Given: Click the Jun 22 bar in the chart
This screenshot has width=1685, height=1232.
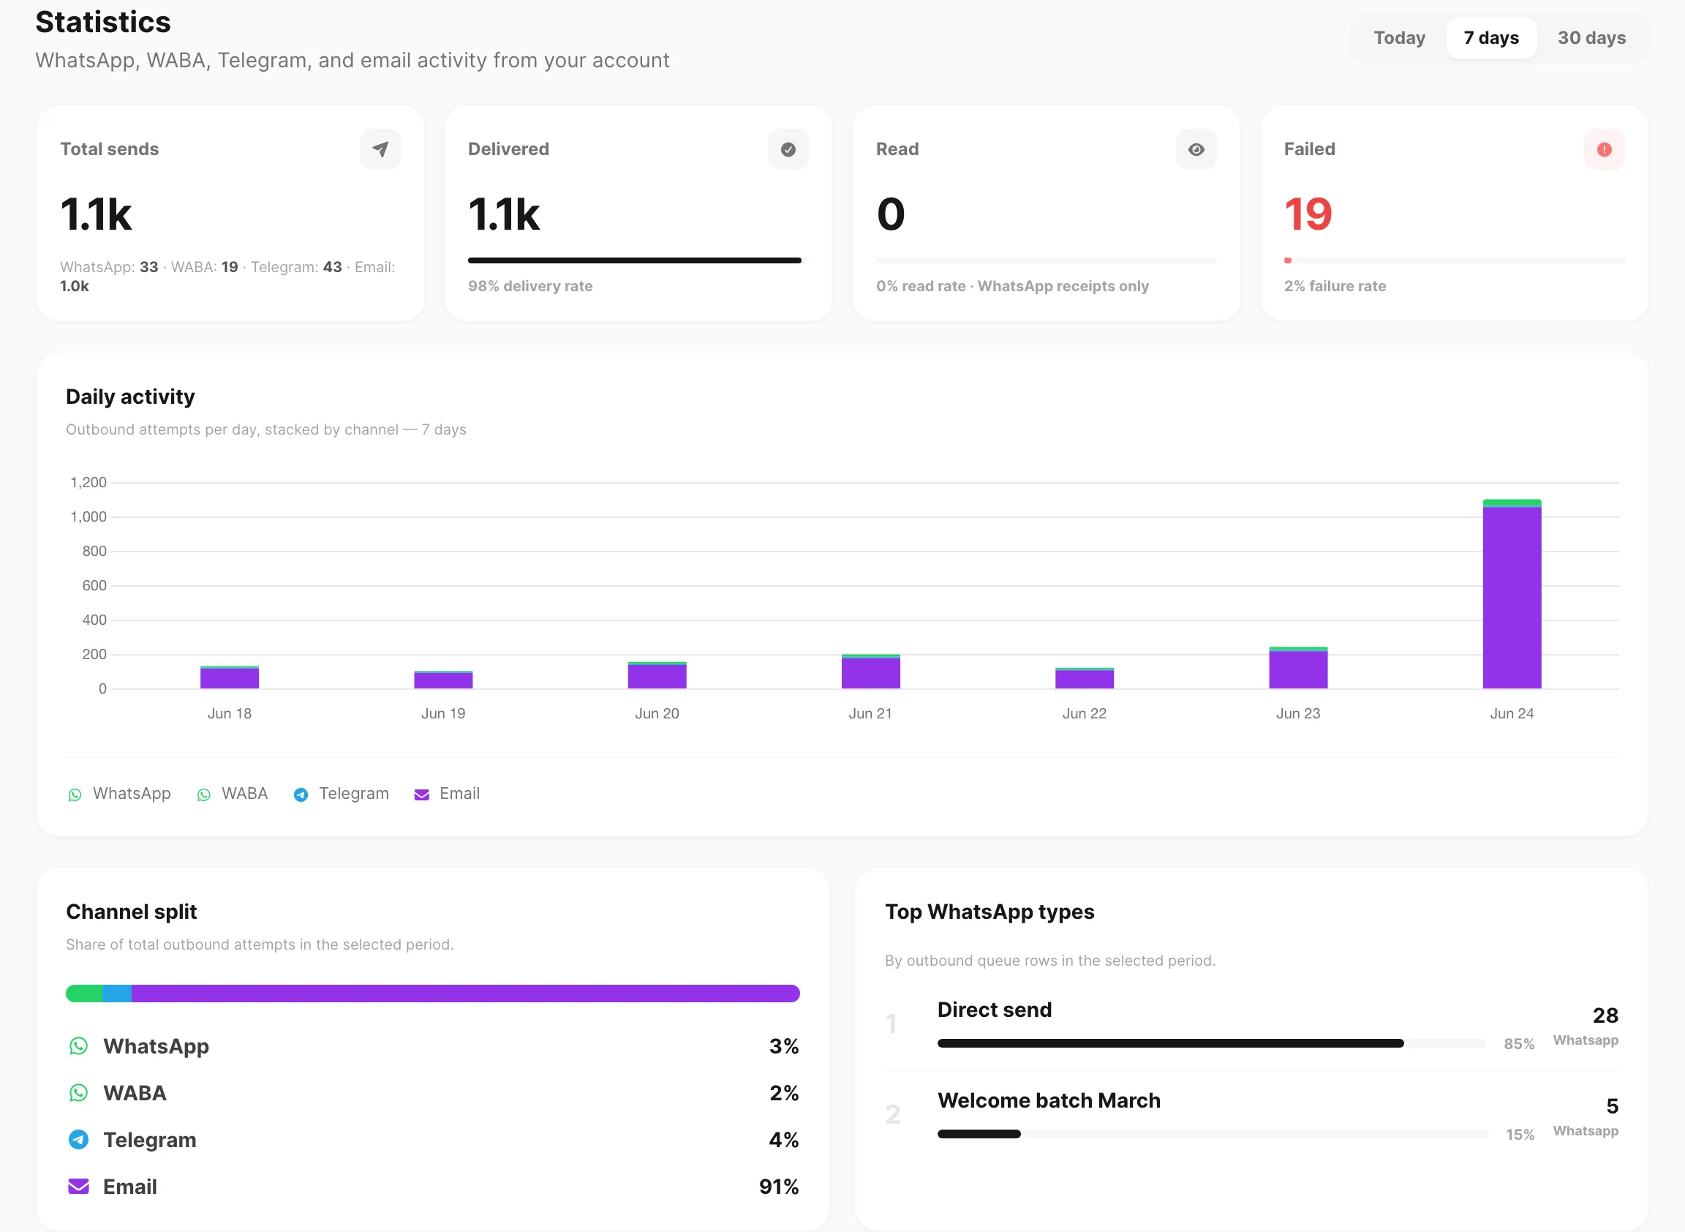Looking at the screenshot, I should [1084, 678].
